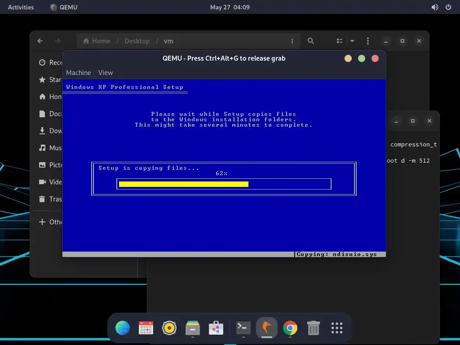The width and height of the screenshot is (460, 345).
Task: Open Documents in the sidebar
Action: tap(50, 114)
